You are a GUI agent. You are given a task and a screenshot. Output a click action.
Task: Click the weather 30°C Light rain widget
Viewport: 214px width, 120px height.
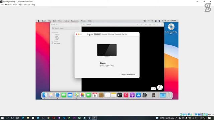click(x=165, y=118)
